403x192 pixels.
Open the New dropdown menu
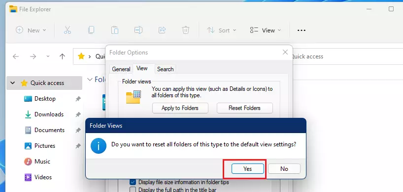[x=31, y=30]
